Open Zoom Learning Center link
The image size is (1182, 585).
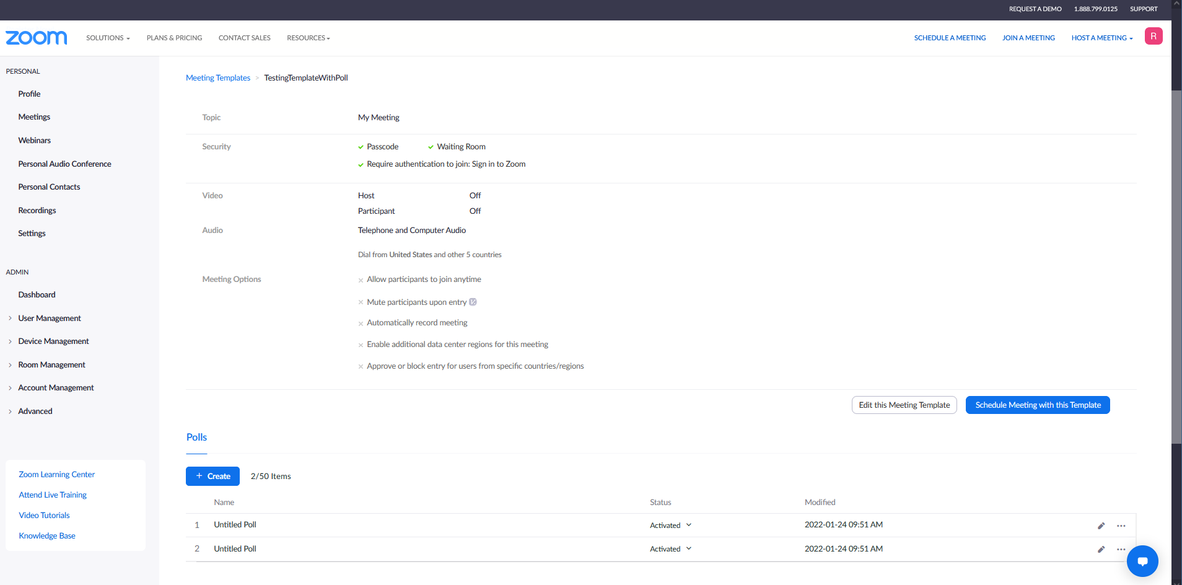pos(56,475)
